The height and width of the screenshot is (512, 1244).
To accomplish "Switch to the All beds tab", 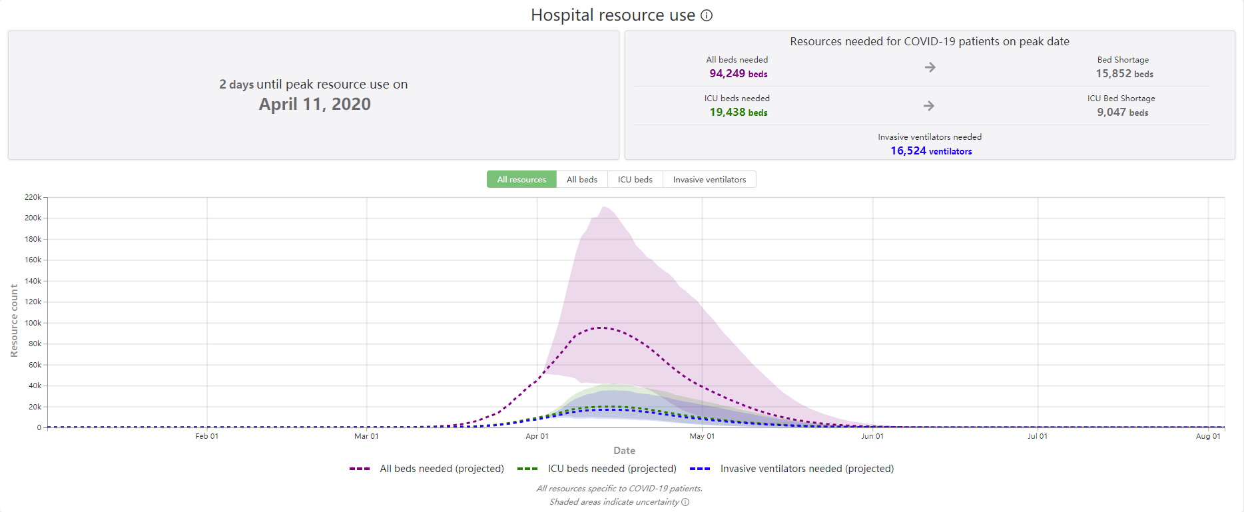I will click(x=581, y=180).
